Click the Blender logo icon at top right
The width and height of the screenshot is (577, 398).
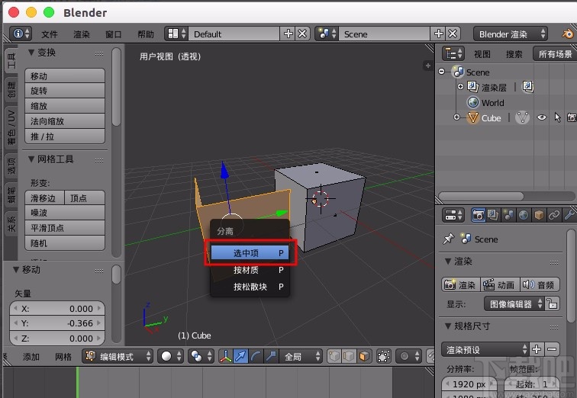568,34
